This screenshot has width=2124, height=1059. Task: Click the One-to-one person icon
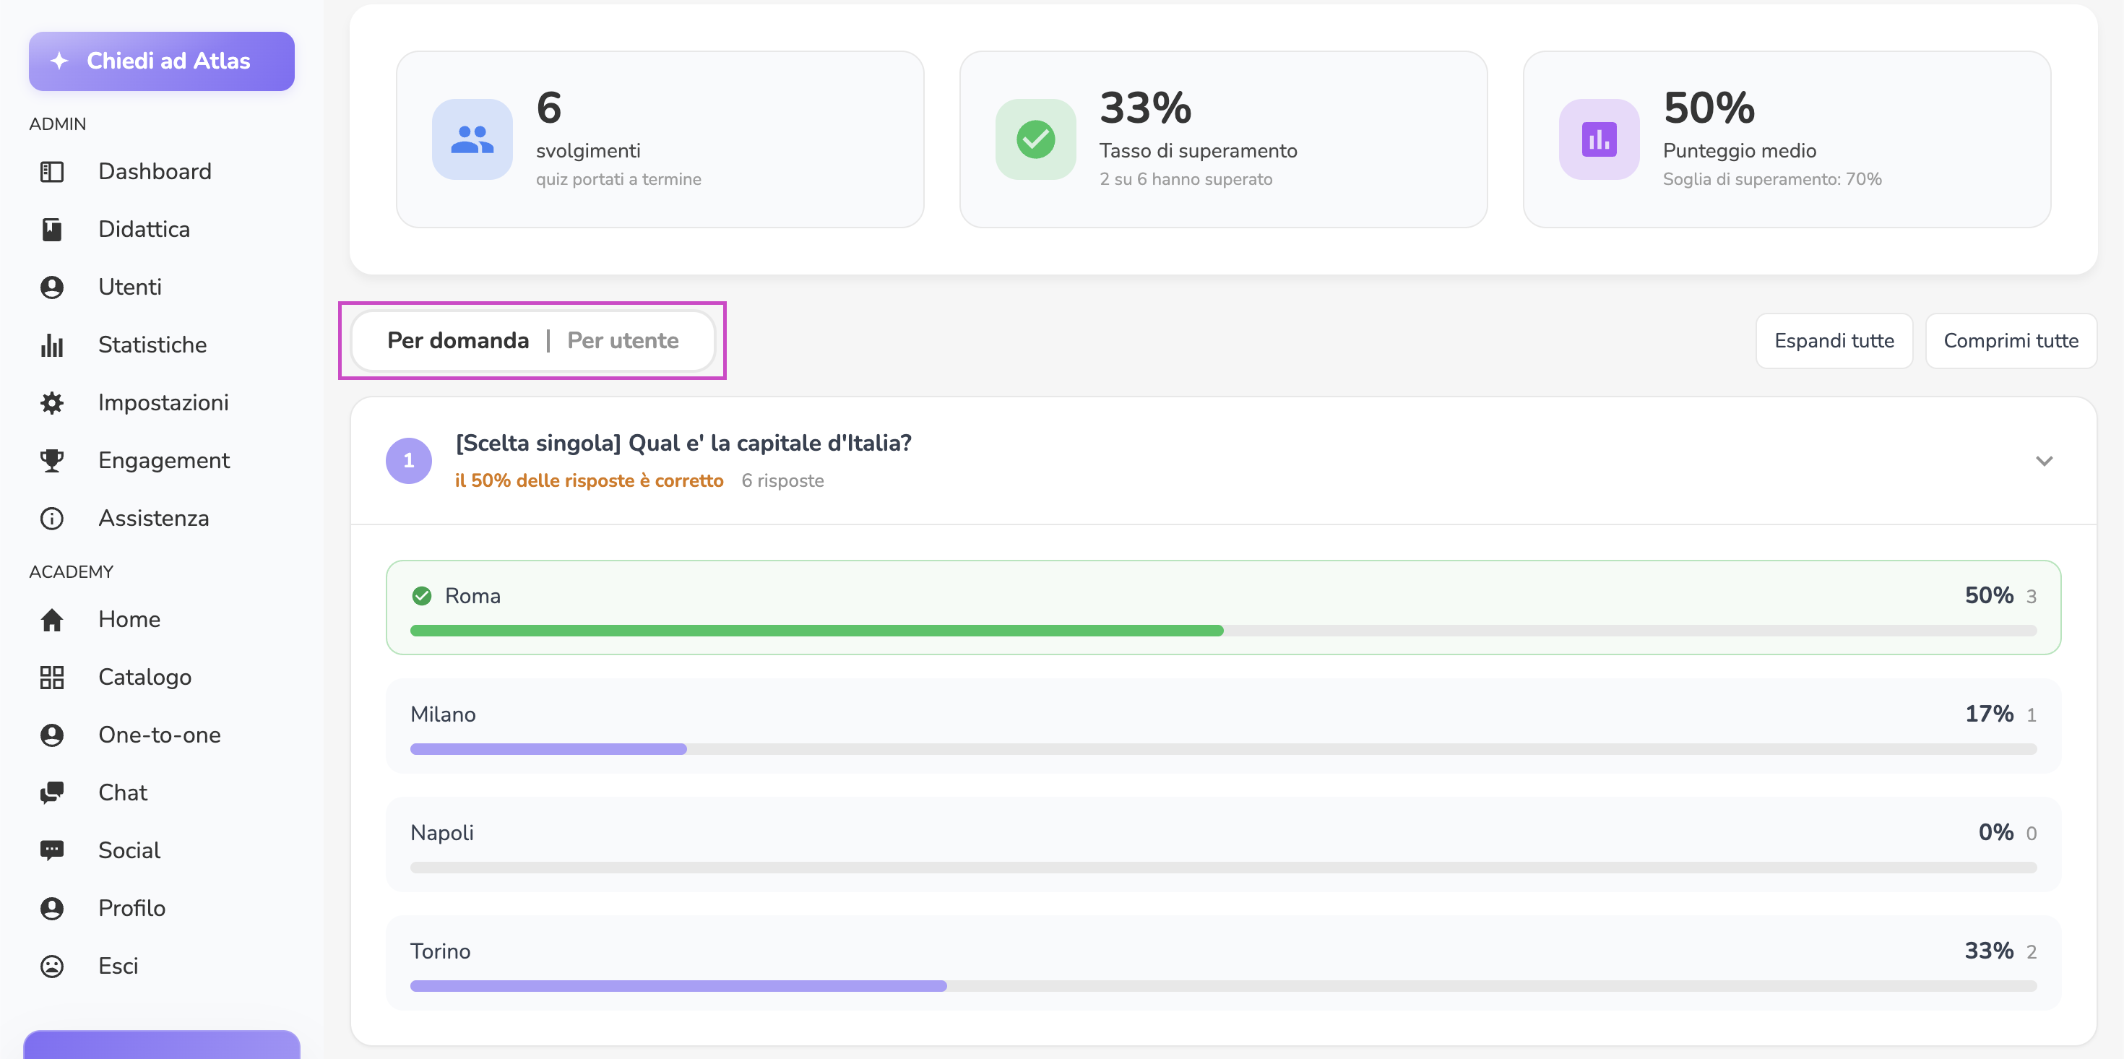[x=52, y=735]
